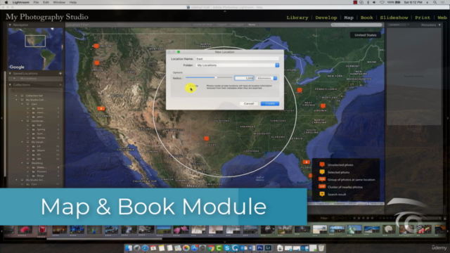Click the volume icon in the menu bar
Image resolution: width=450 pixels, height=253 pixels.
[374, 2]
